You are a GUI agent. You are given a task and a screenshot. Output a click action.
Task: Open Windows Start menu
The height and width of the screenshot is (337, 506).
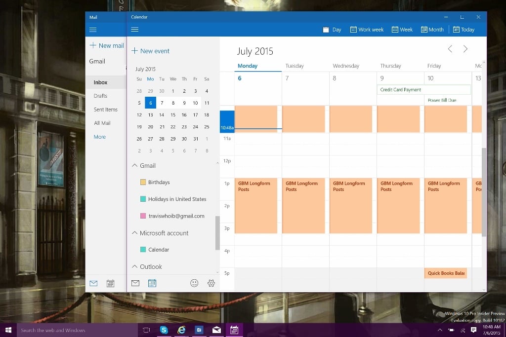click(8, 330)
